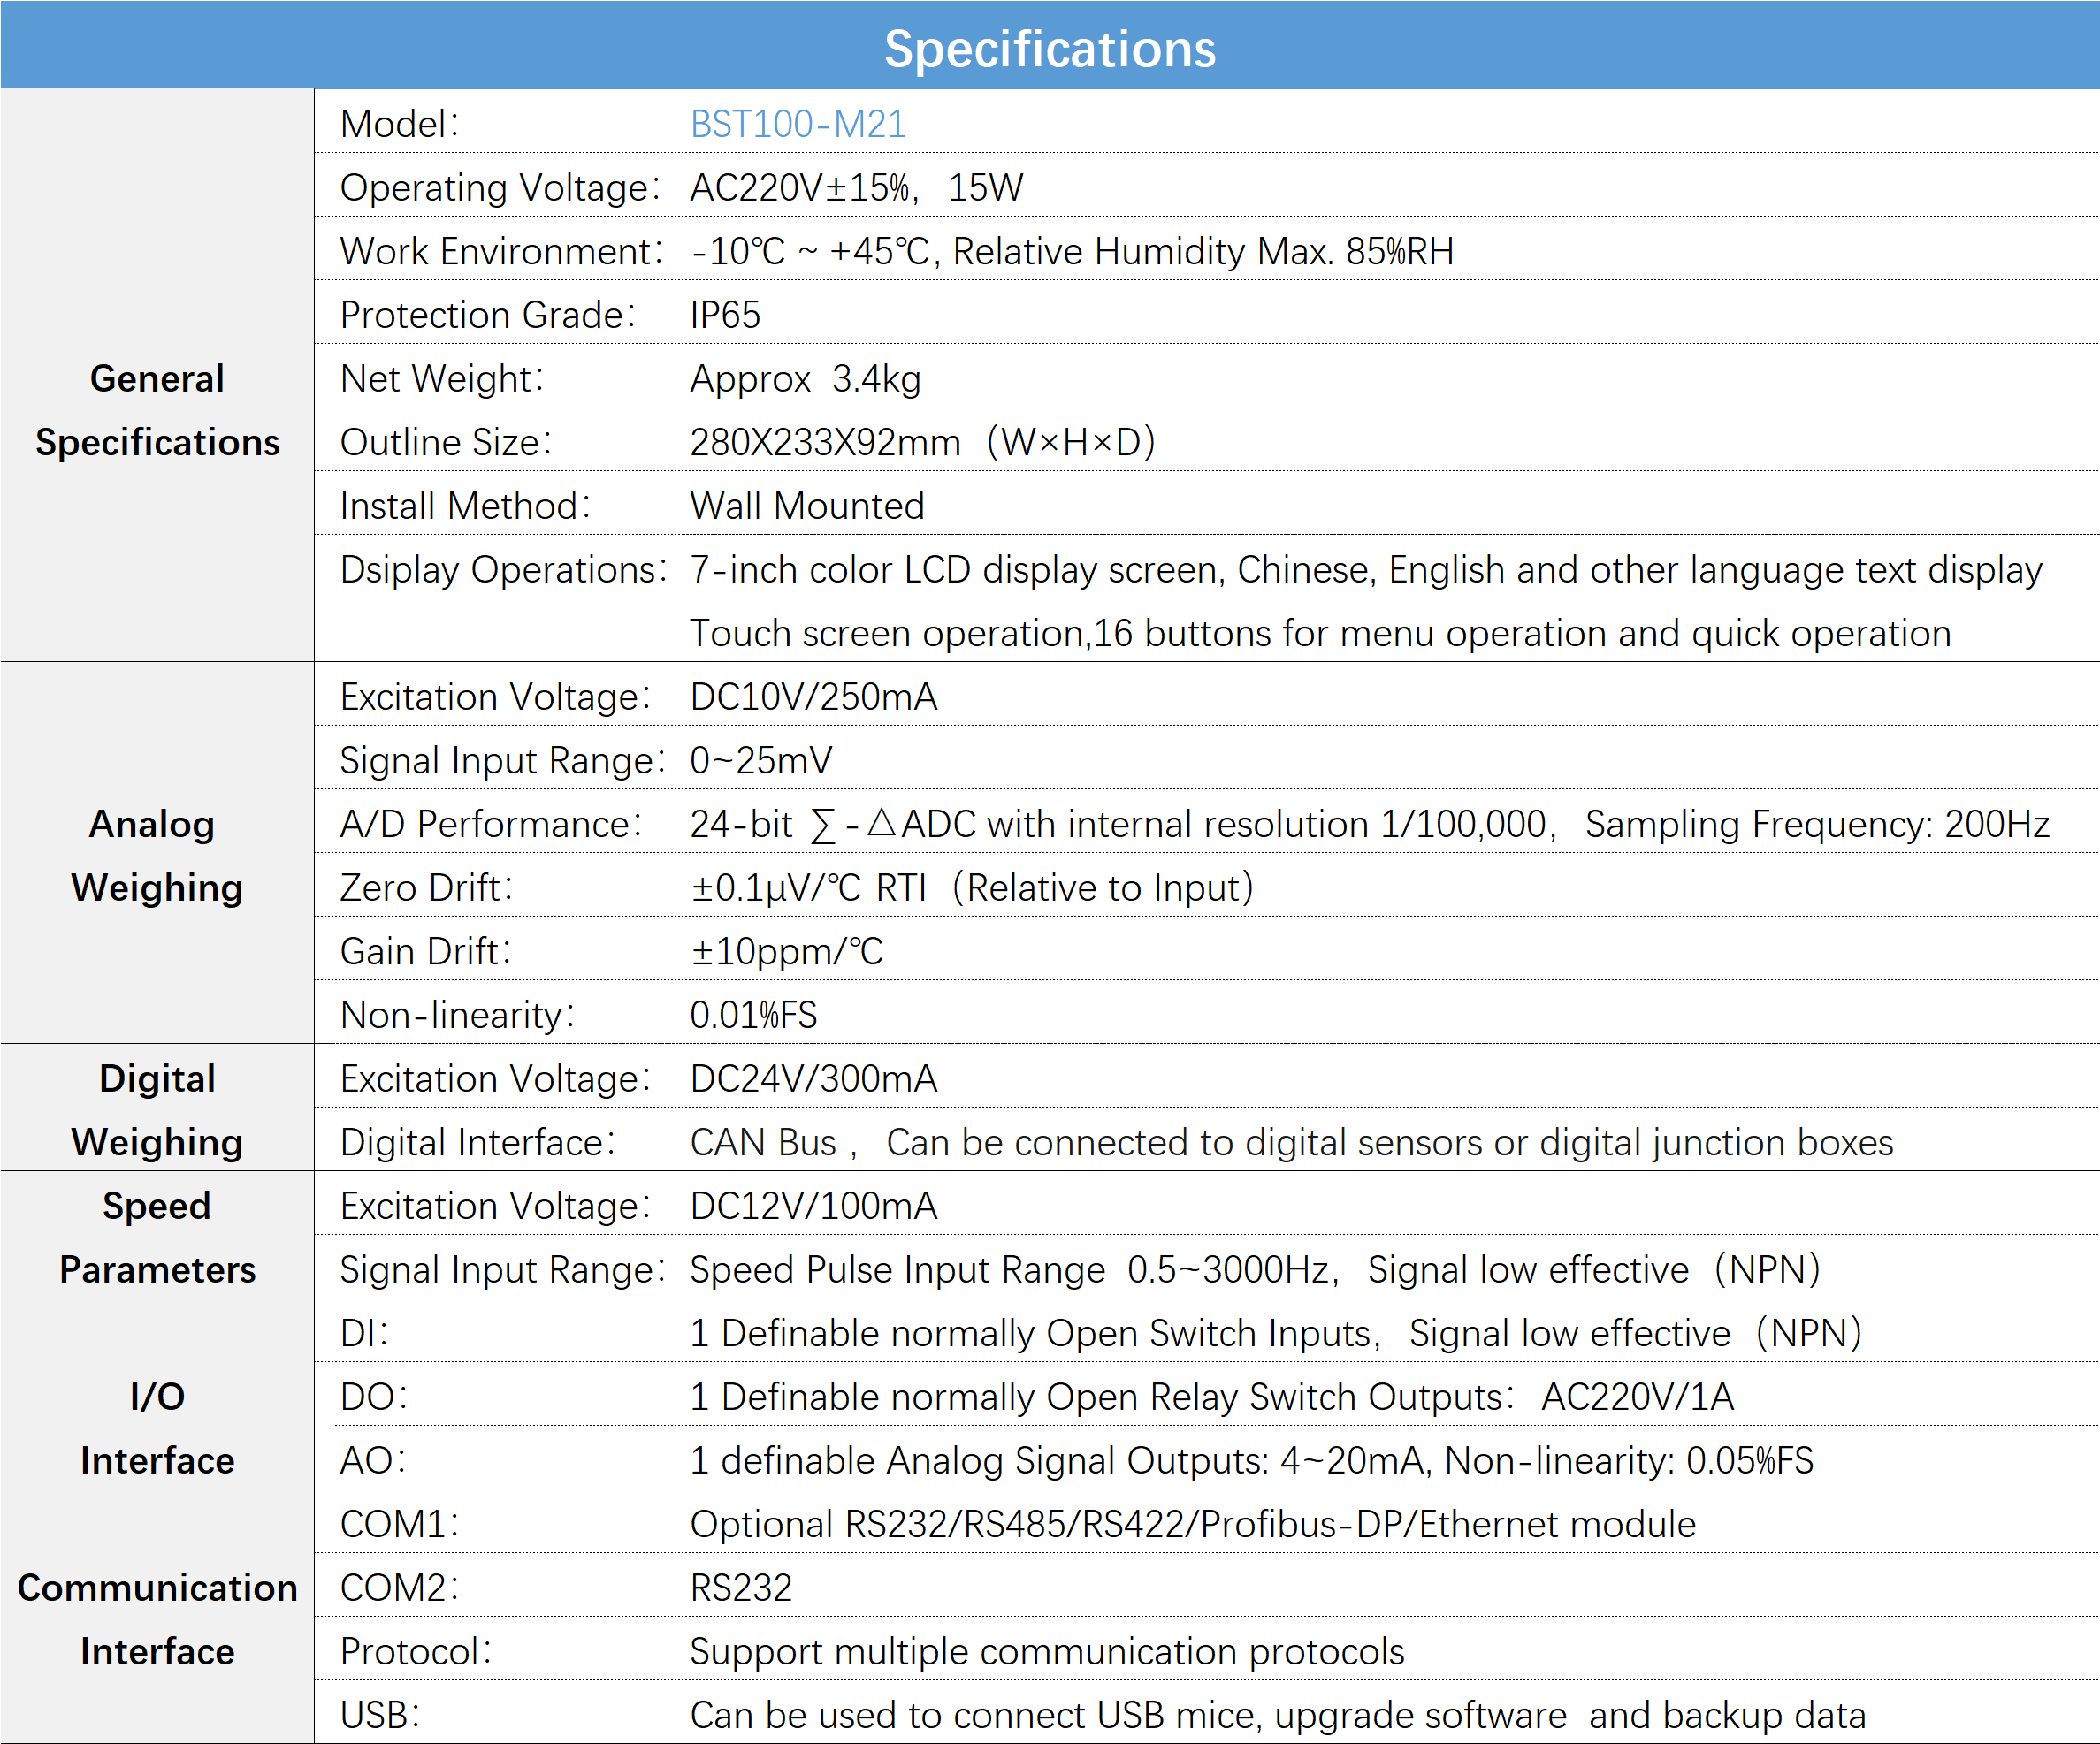Click the 'Outline Size:' label
The width and height of the screenshot is (2100, 1744).
pyautogui.click(x=445, y=442)
